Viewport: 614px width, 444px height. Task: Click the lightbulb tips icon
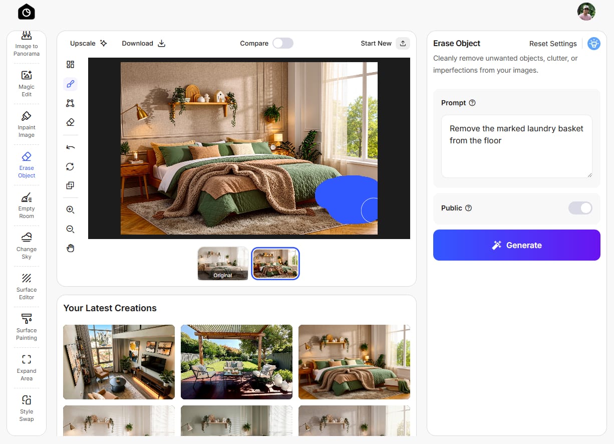coord(593,44)
